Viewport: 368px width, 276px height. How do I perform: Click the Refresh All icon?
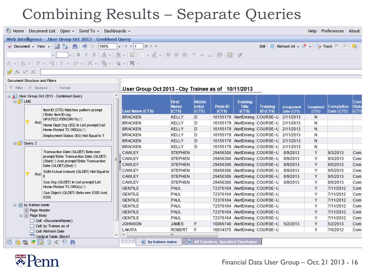click(272, 46)
